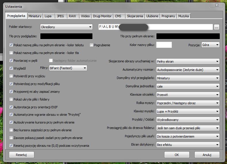Close the Ustawienia dialog window
This screenshot has height=164, width=227.
click(x=220, y=6)
